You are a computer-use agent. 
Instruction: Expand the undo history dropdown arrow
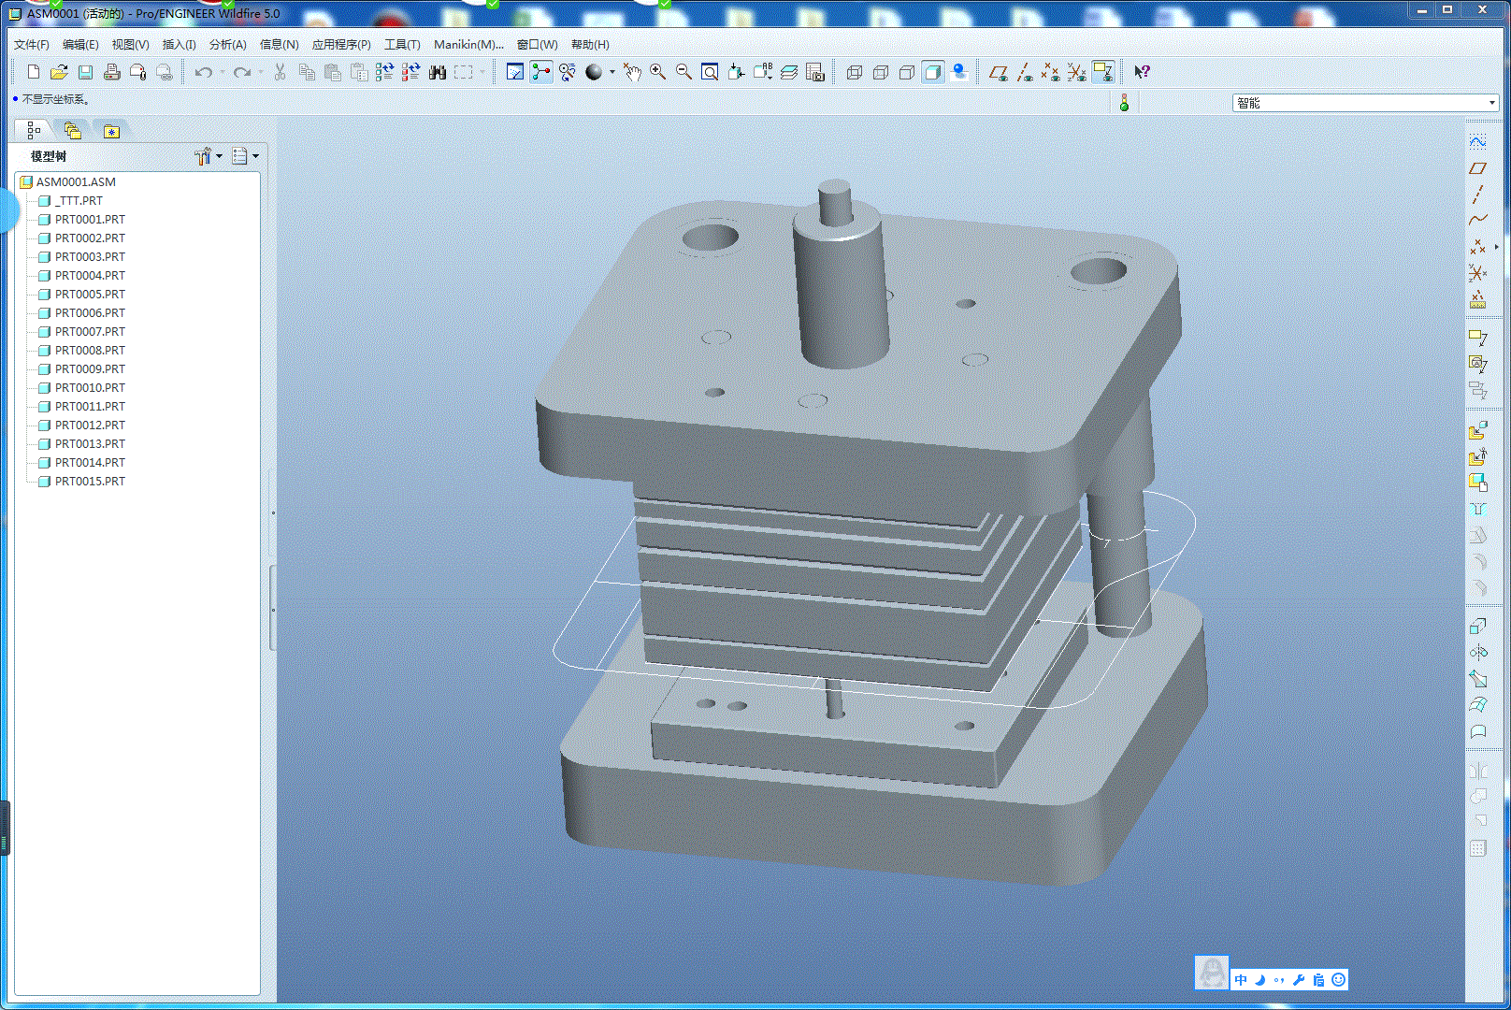(x=222, y=72)
